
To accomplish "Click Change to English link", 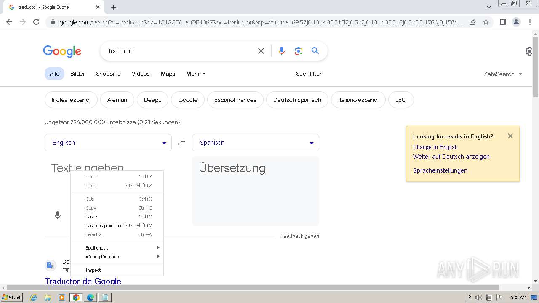I will (435, 147).
